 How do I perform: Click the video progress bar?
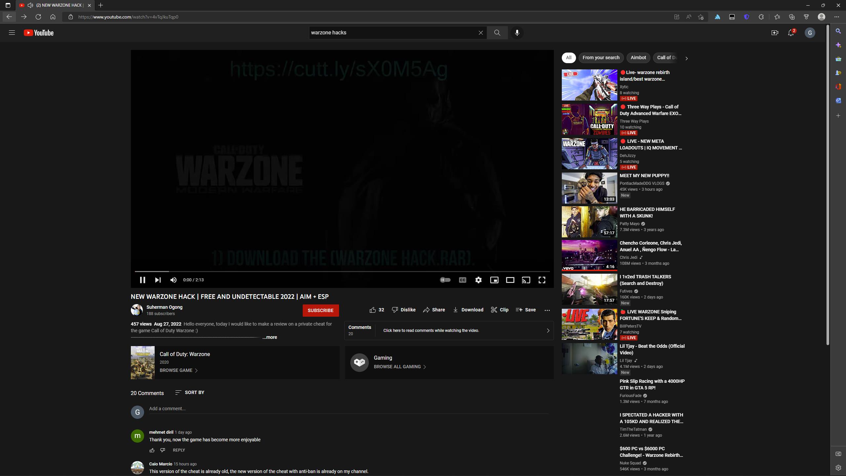pyautogui.click(x=342, y=271)
